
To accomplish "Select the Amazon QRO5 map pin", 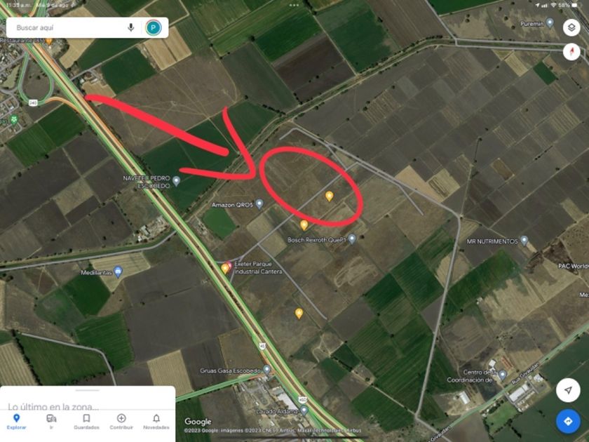I will (259, 204).
